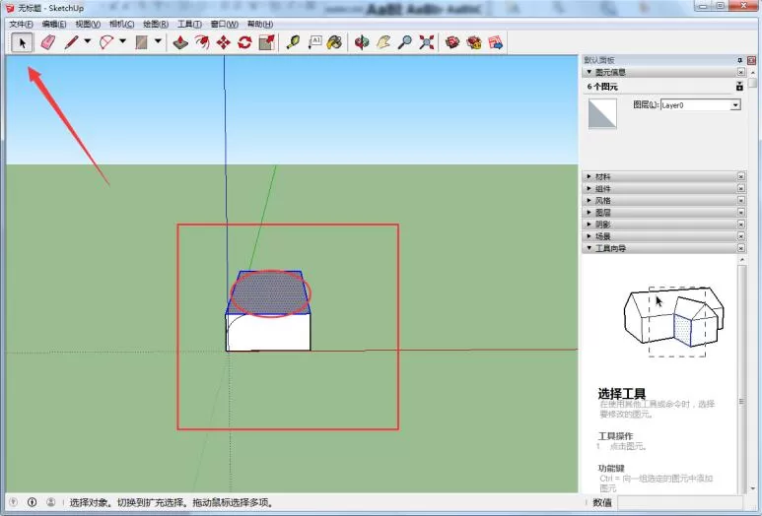Open the Layer0 layer dropdown

700,104
